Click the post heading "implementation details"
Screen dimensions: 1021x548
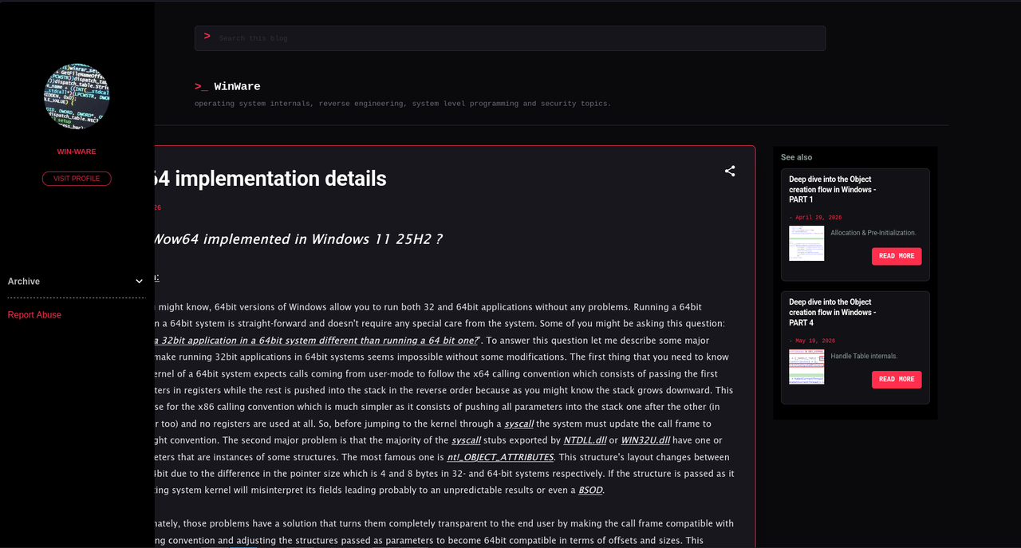click(x=271, y=179)
